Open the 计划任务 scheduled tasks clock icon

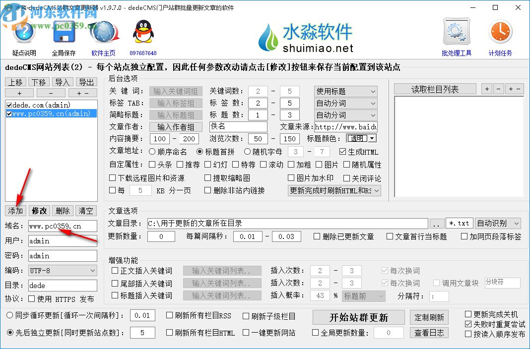pyautogui.click(x=500, y=31)
